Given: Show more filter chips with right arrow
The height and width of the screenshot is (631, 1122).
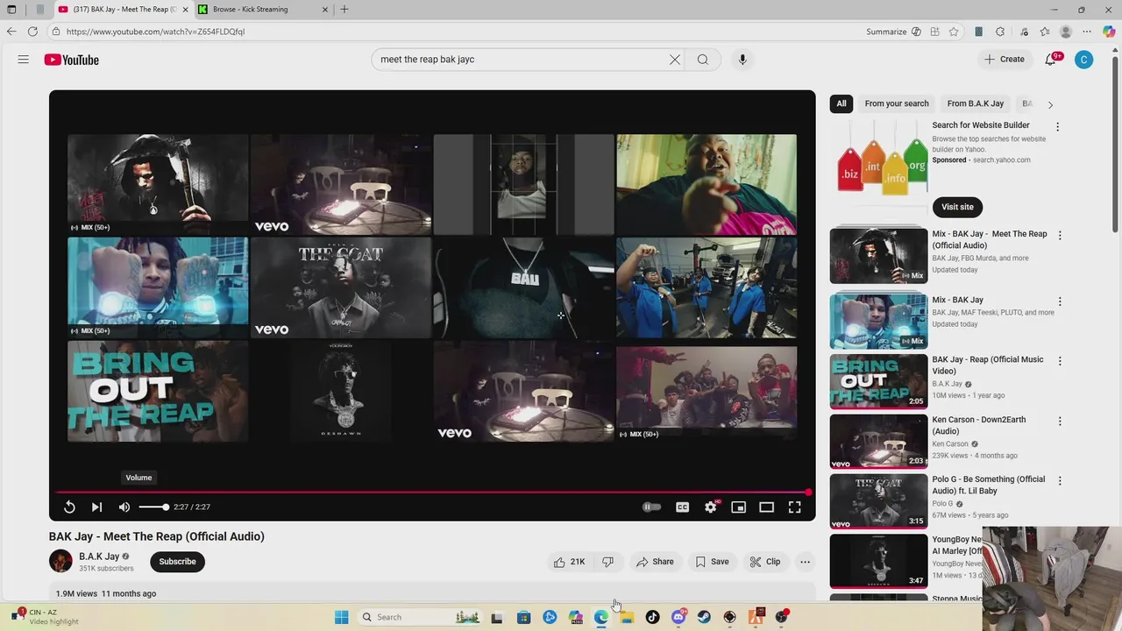Looking at the screenshot, I should [1050, 104].
